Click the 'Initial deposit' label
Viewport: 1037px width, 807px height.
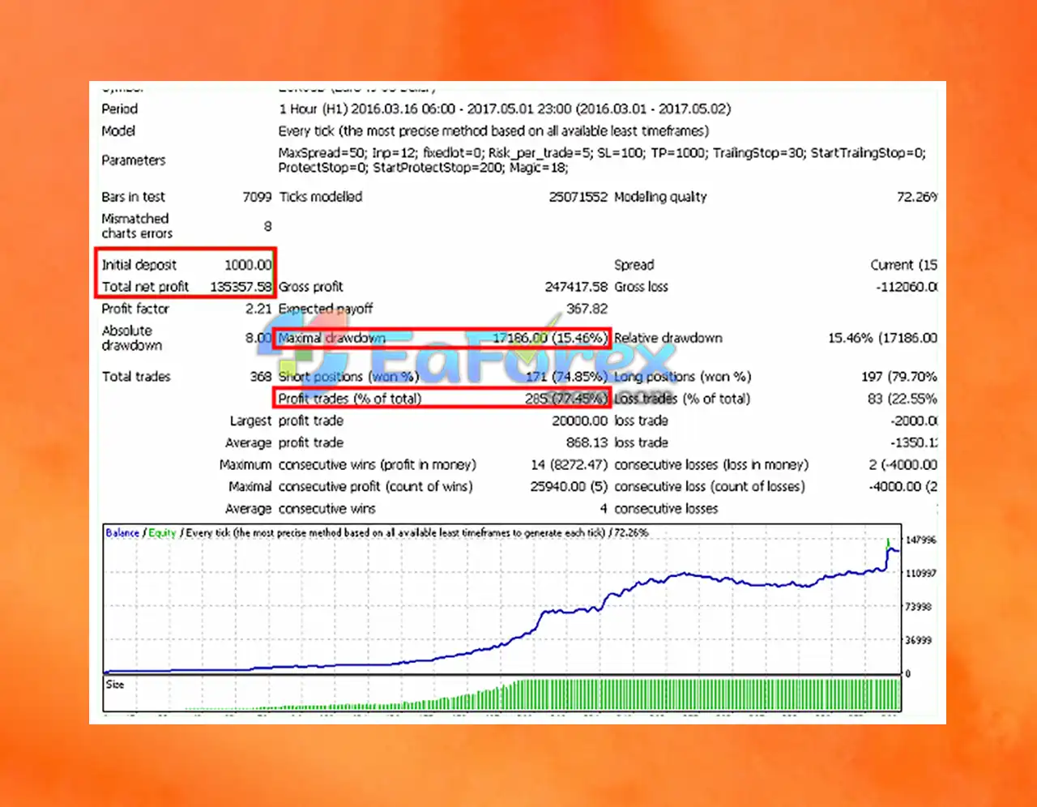[x=139, y=264]
